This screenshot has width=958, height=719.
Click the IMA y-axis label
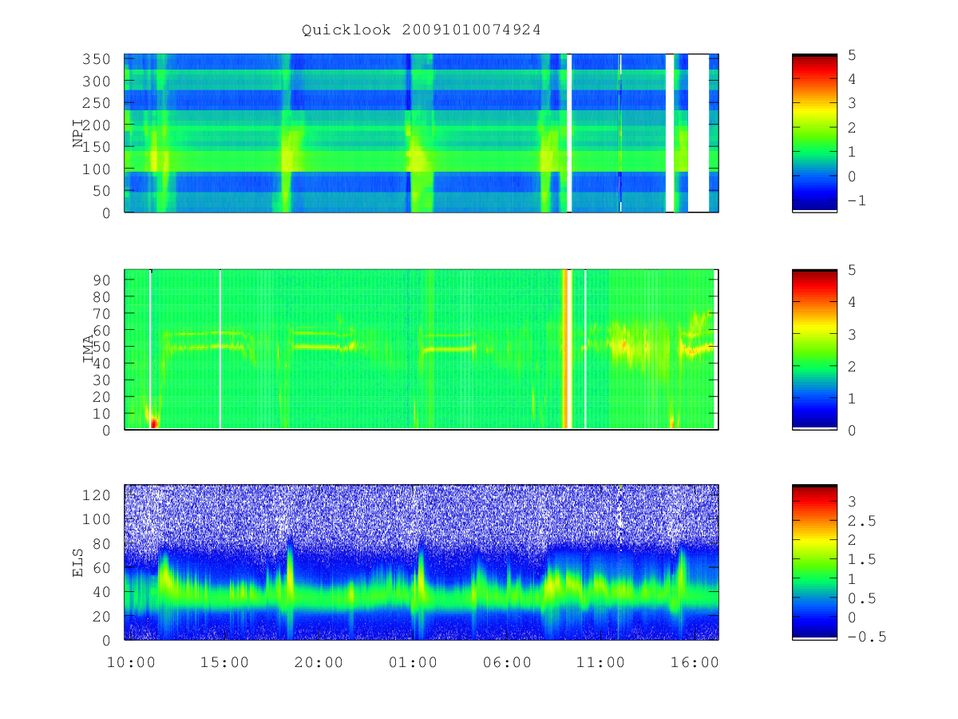point(88,349)
